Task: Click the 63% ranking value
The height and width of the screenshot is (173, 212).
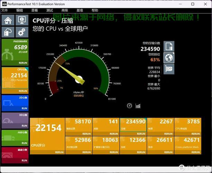Action: [x=155, y=60]
